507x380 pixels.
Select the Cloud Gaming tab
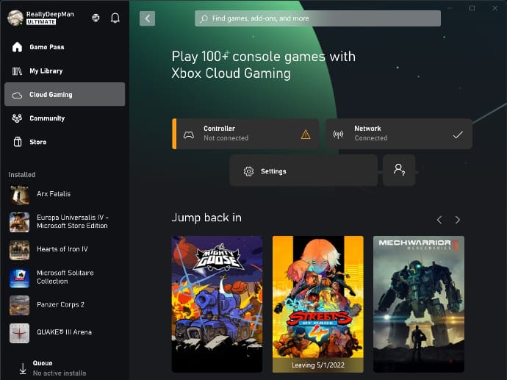click(65, 94)
